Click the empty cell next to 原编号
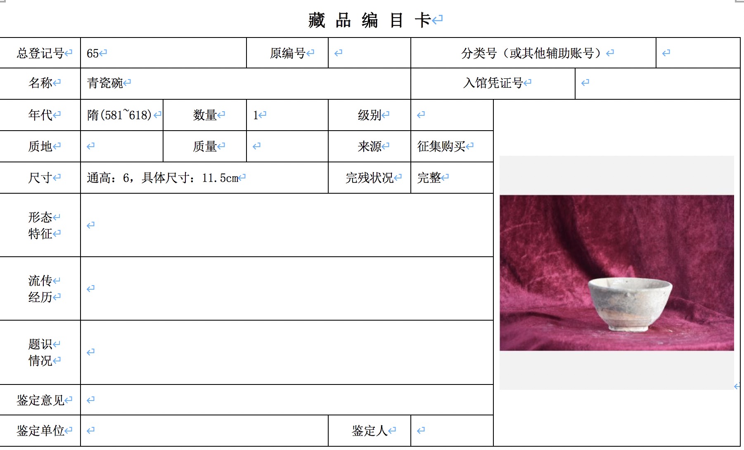 point(370,53)
